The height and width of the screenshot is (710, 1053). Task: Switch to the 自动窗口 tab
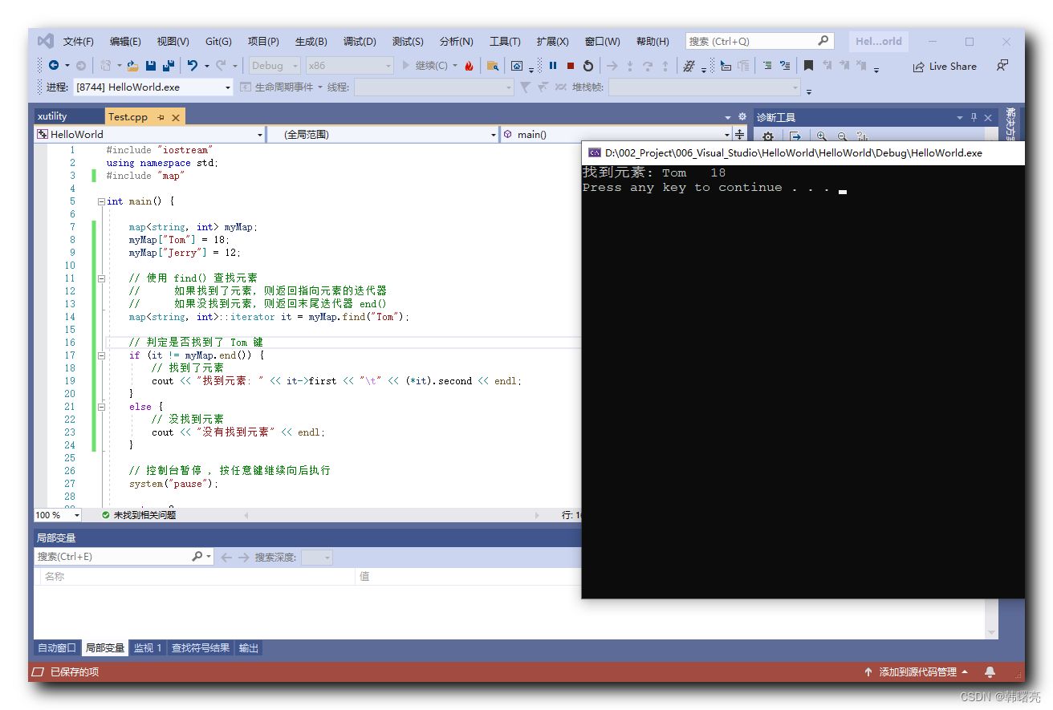[57, 648]
